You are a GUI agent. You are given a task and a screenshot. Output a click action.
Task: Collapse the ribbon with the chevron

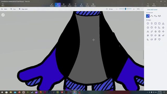(x=165, y=5)
